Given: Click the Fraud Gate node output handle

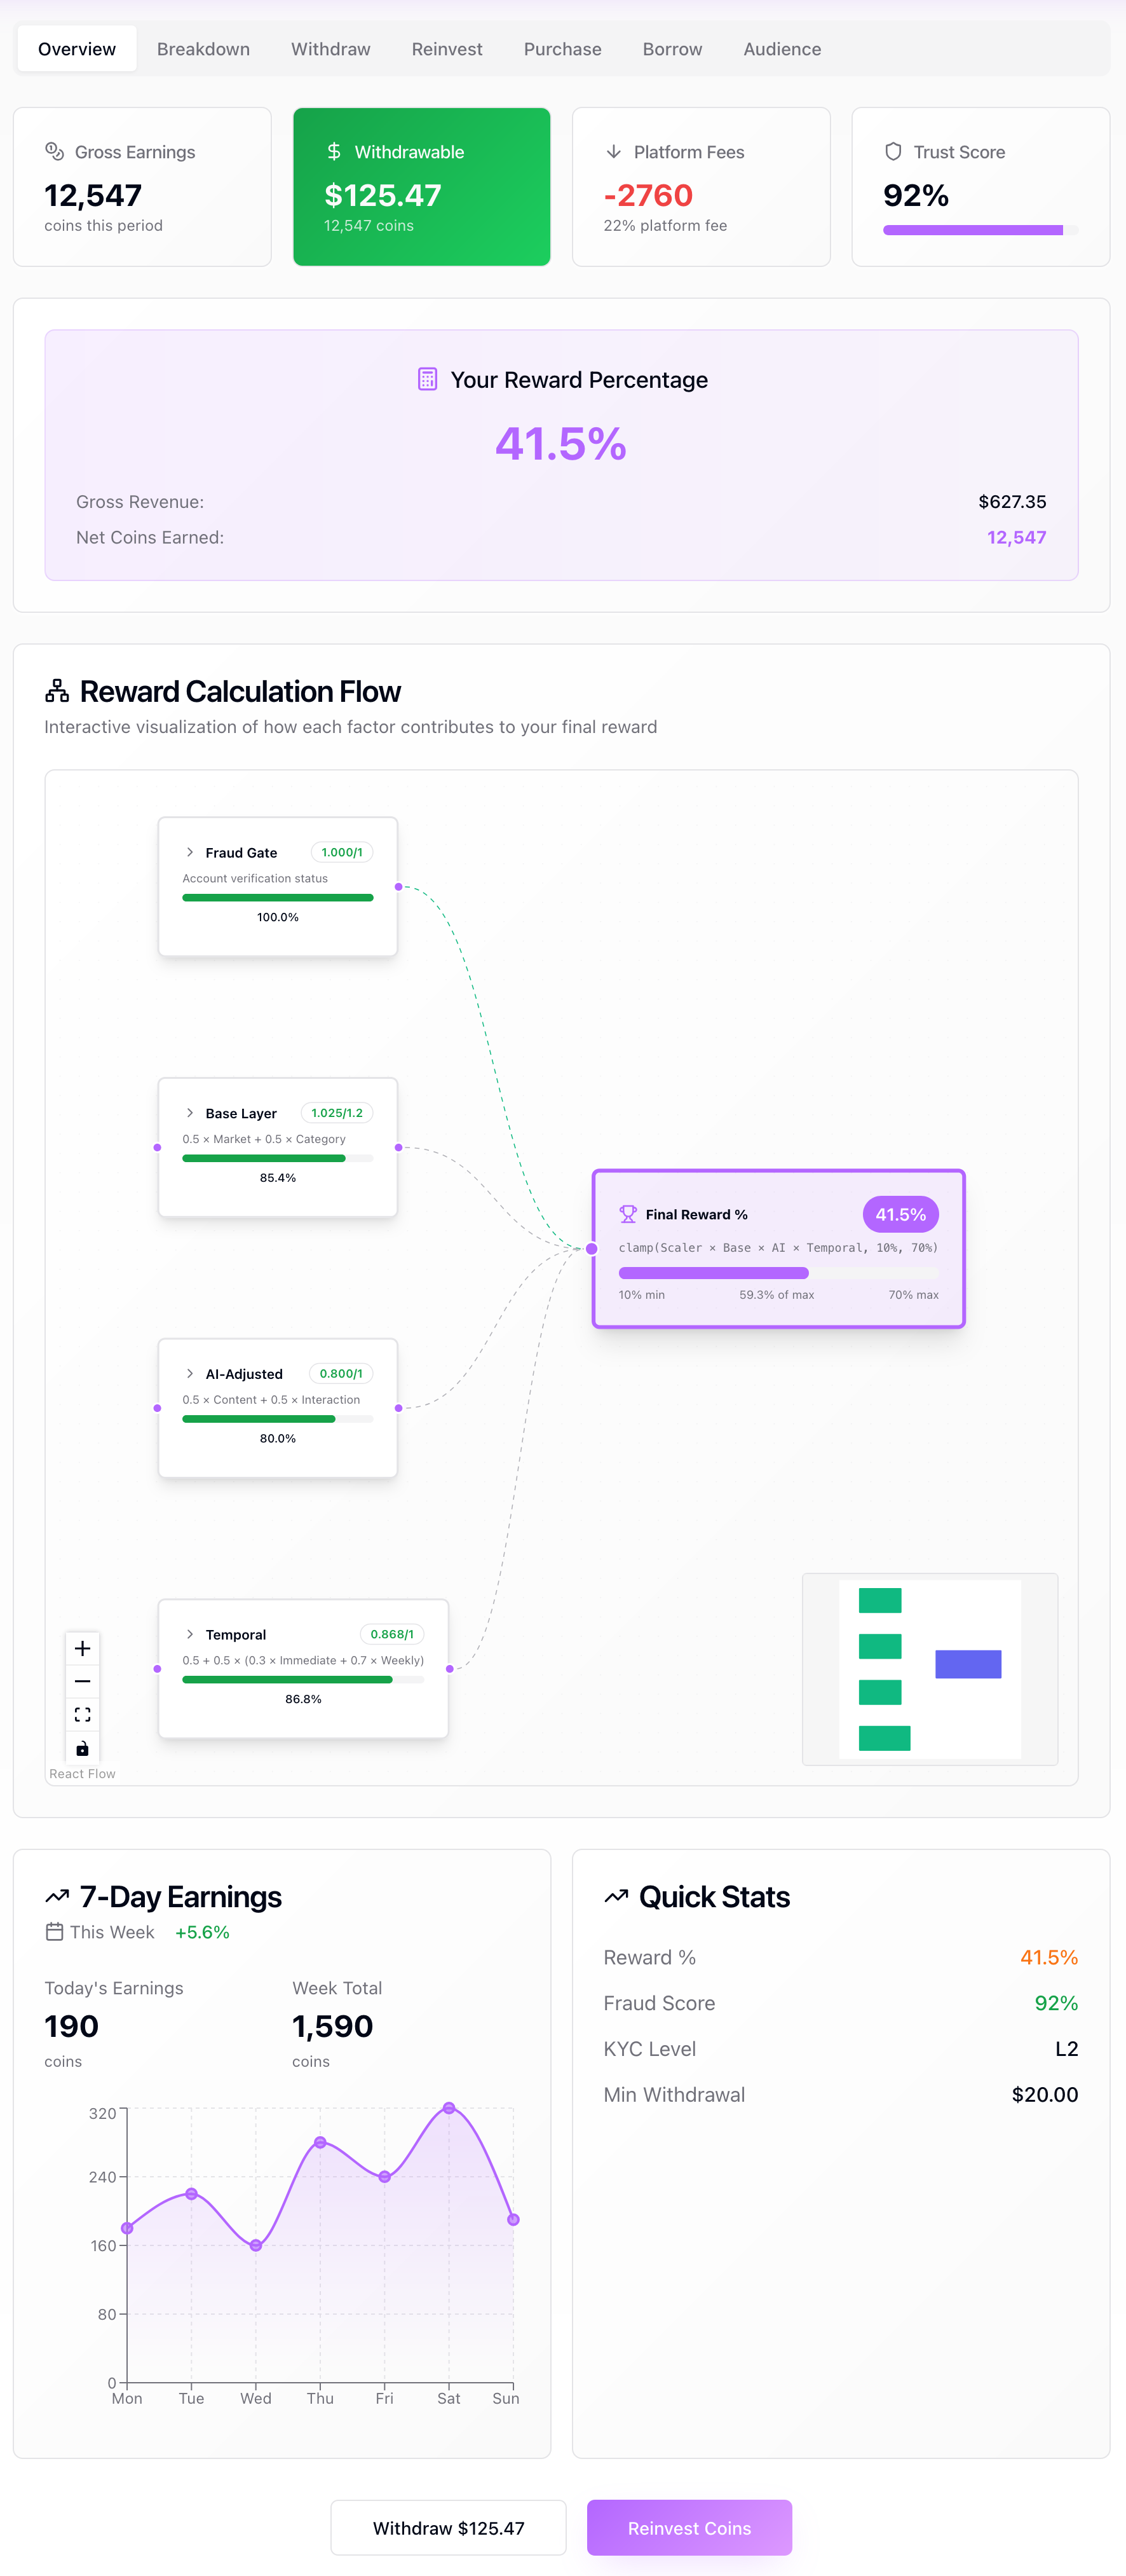Looking at the screenshot, I should (398, 886).
